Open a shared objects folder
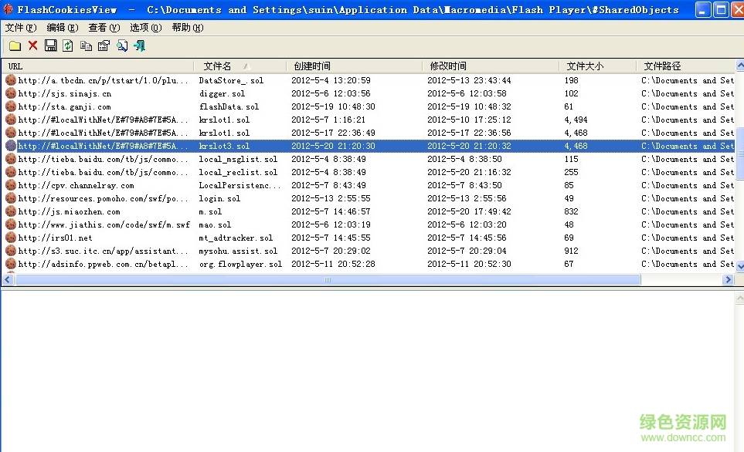This screenshot has width=744, height=452. click(x=14, y=46)
